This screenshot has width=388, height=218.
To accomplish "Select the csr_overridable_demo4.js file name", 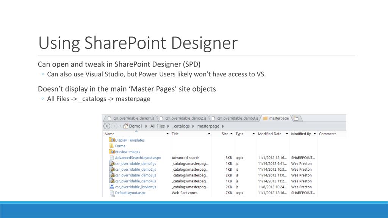I will (135, 181).
